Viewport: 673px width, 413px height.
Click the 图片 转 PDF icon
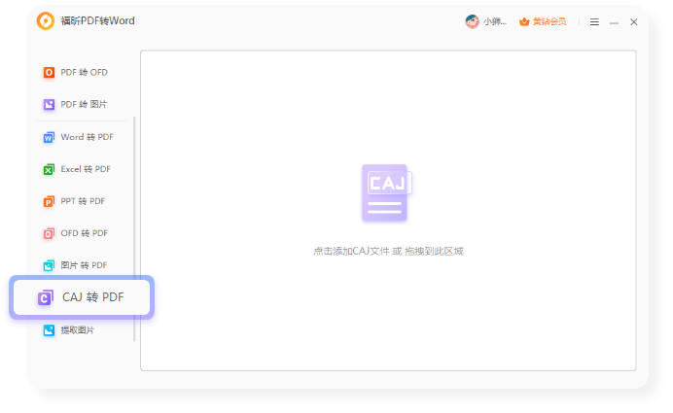pos(49,265)
